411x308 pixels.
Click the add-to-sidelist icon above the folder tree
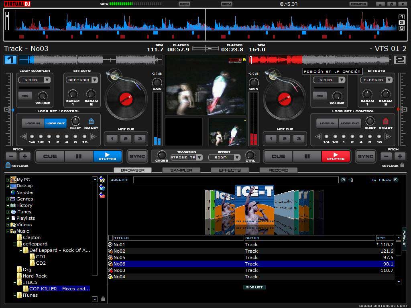click(102, 195)
